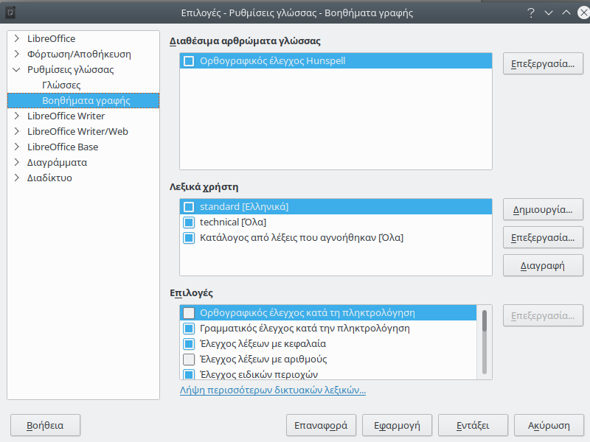Image resolution: width=590 pixels, height=442 pixels.
Task: Toggle the standard [Ελληνικά] dictionary checkbox
Action: tap(189, 207)
